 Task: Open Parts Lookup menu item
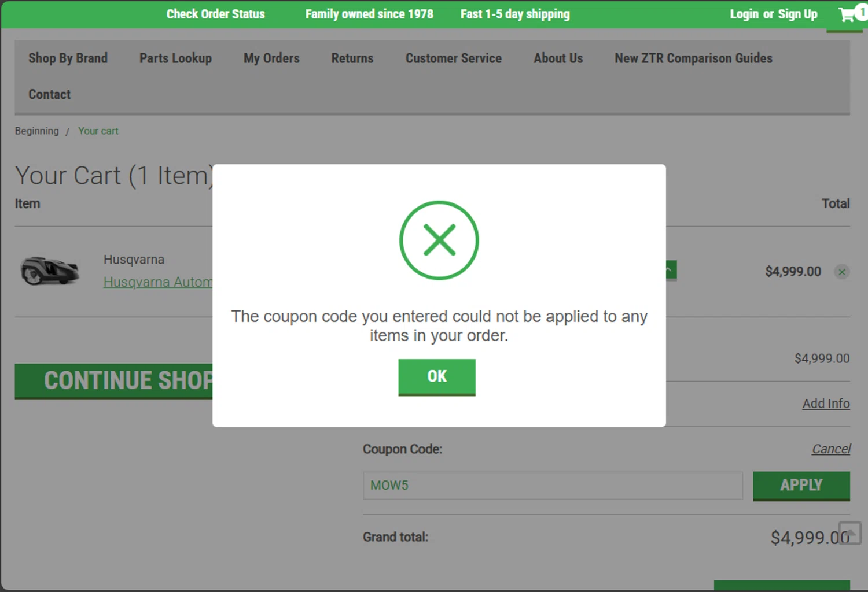click(x=175, y=58)
